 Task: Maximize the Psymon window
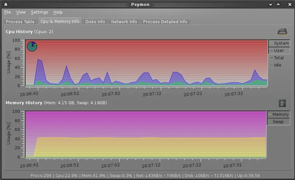pyautogui.click(x=278, y=5)
